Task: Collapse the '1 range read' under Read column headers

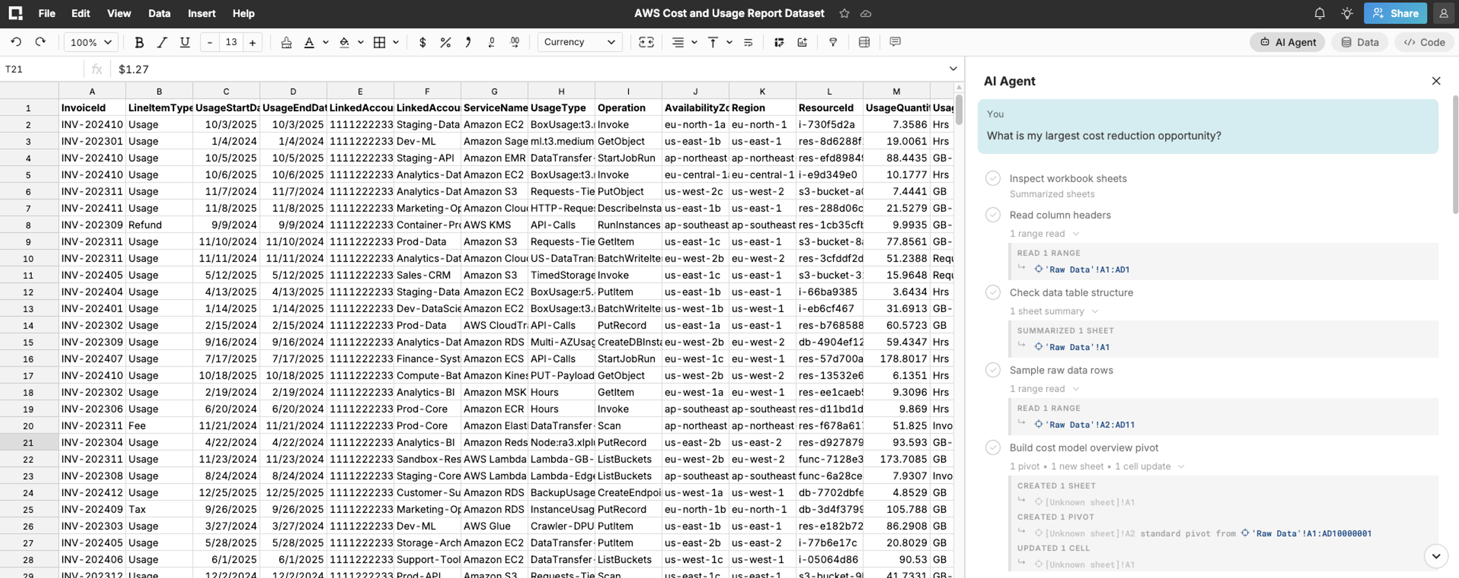Action: pos(1044,234)
